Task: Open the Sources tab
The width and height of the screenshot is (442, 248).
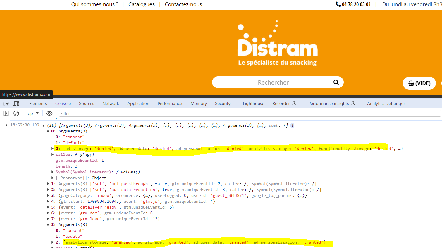Action: pos(87,104)
